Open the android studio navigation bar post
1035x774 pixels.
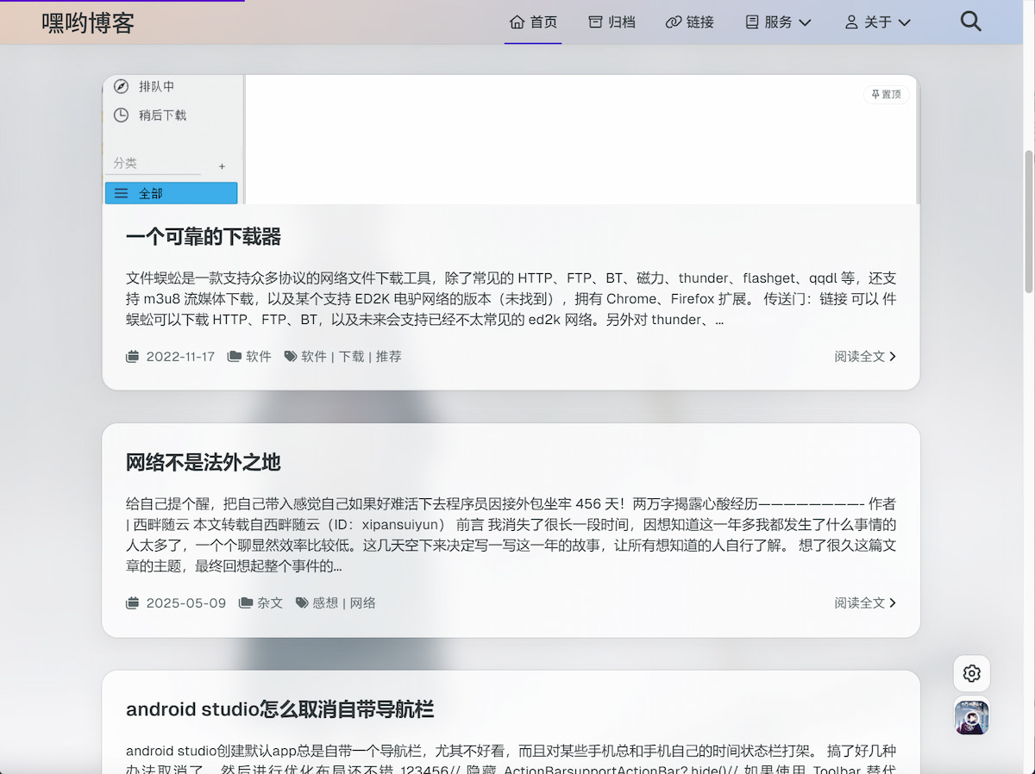pyautogui.click(x=281, y=708)
